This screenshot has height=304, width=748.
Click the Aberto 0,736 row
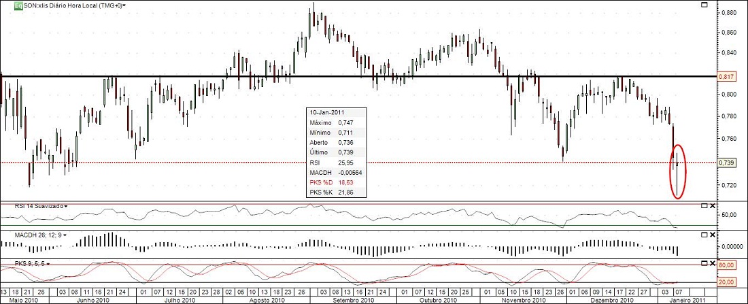click(x=337, y=142)
